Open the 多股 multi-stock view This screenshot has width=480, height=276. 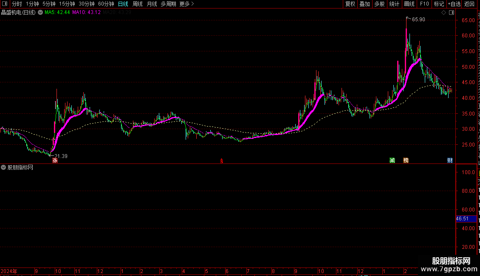pyautogui.click(x=379, y=4)
